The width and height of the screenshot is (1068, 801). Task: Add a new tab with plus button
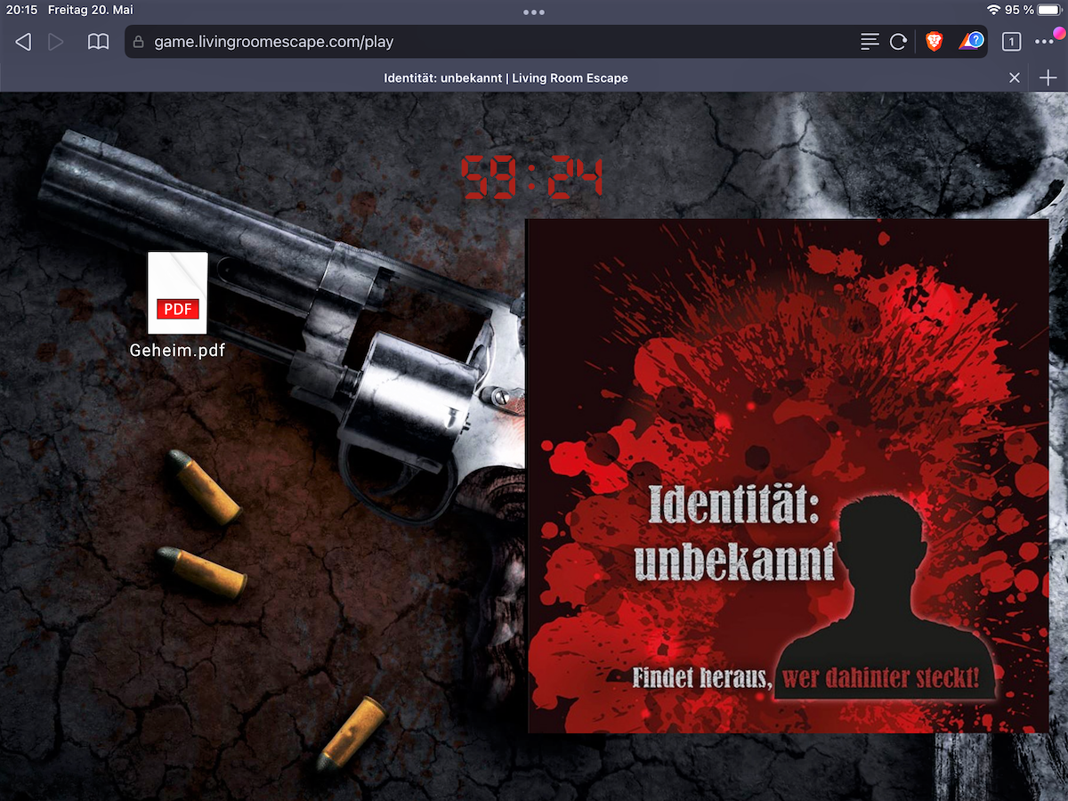pos(1048,78)
